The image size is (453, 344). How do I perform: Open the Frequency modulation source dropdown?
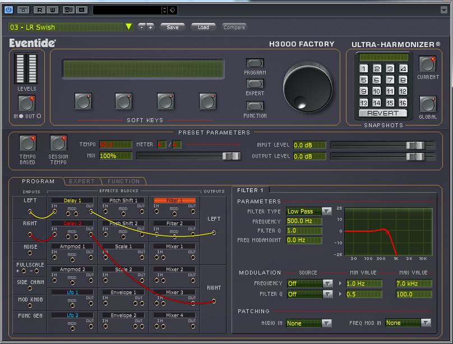pos(327,283)
